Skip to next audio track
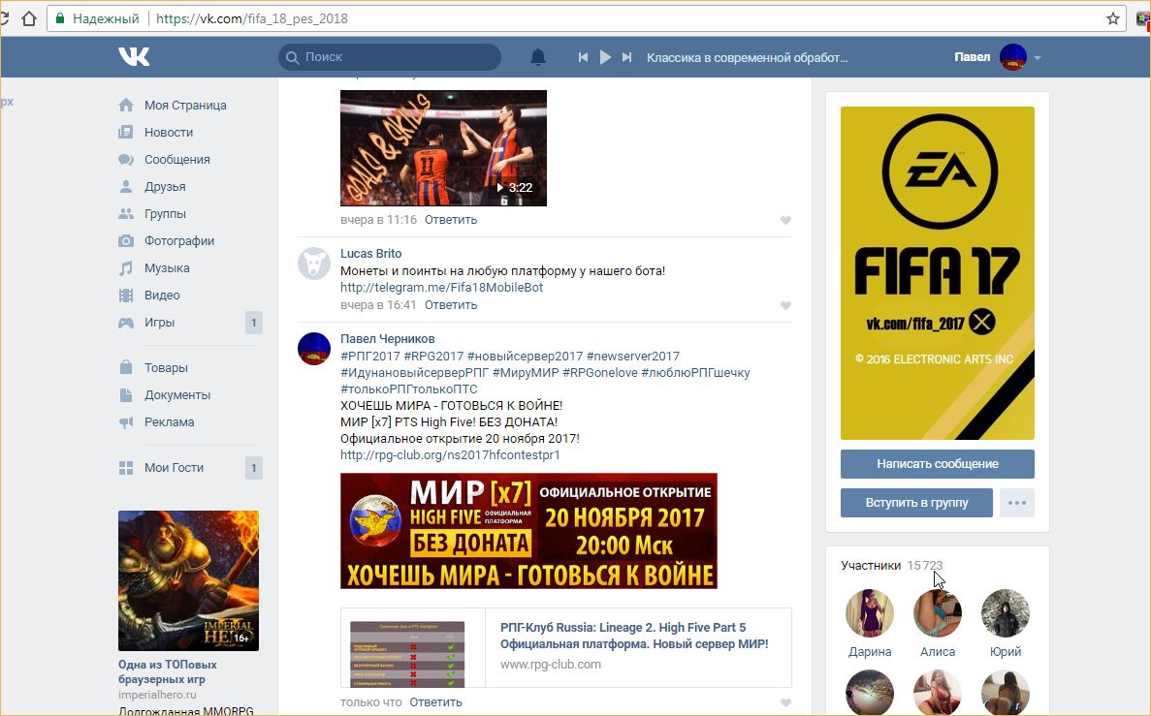The height and width of the screenshot is (716, 1151). pyautogui.click(x=627, y=57)
